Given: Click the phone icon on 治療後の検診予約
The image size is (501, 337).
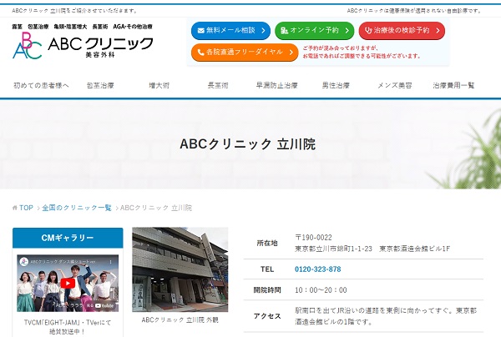Looking at the screenshot, I should [x=367, y=31].
